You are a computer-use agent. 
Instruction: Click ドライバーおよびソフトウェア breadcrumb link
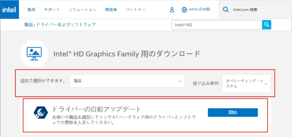(66, 24)
